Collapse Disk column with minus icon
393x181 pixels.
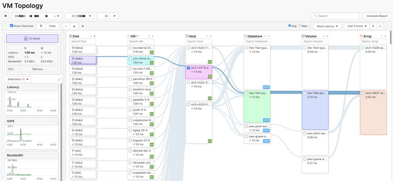point(91,36)
